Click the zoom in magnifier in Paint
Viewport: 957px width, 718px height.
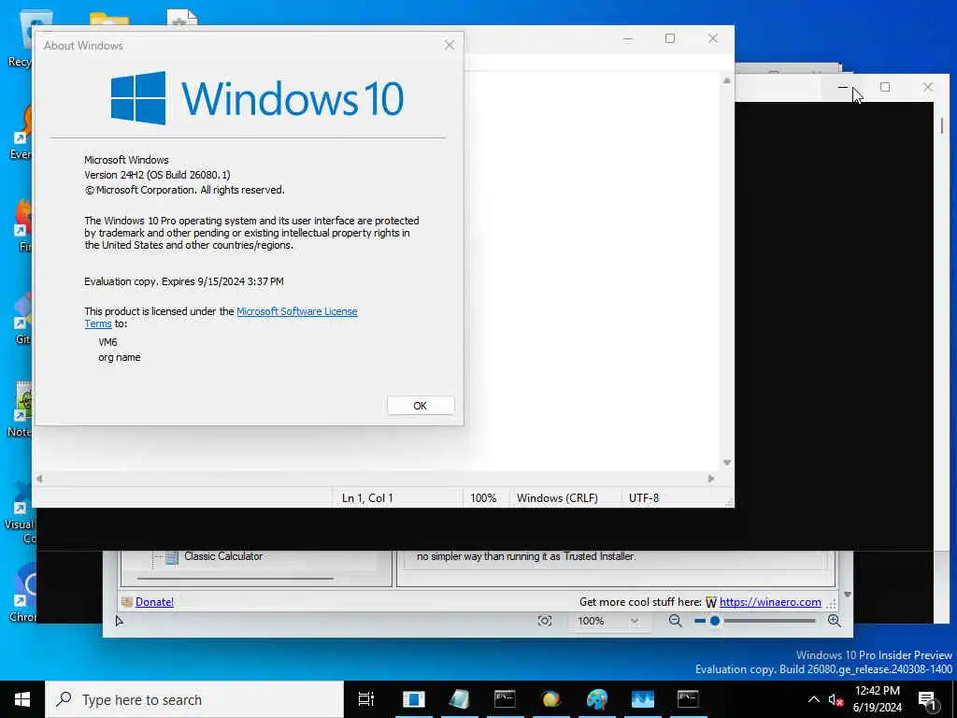pos(835,621)
